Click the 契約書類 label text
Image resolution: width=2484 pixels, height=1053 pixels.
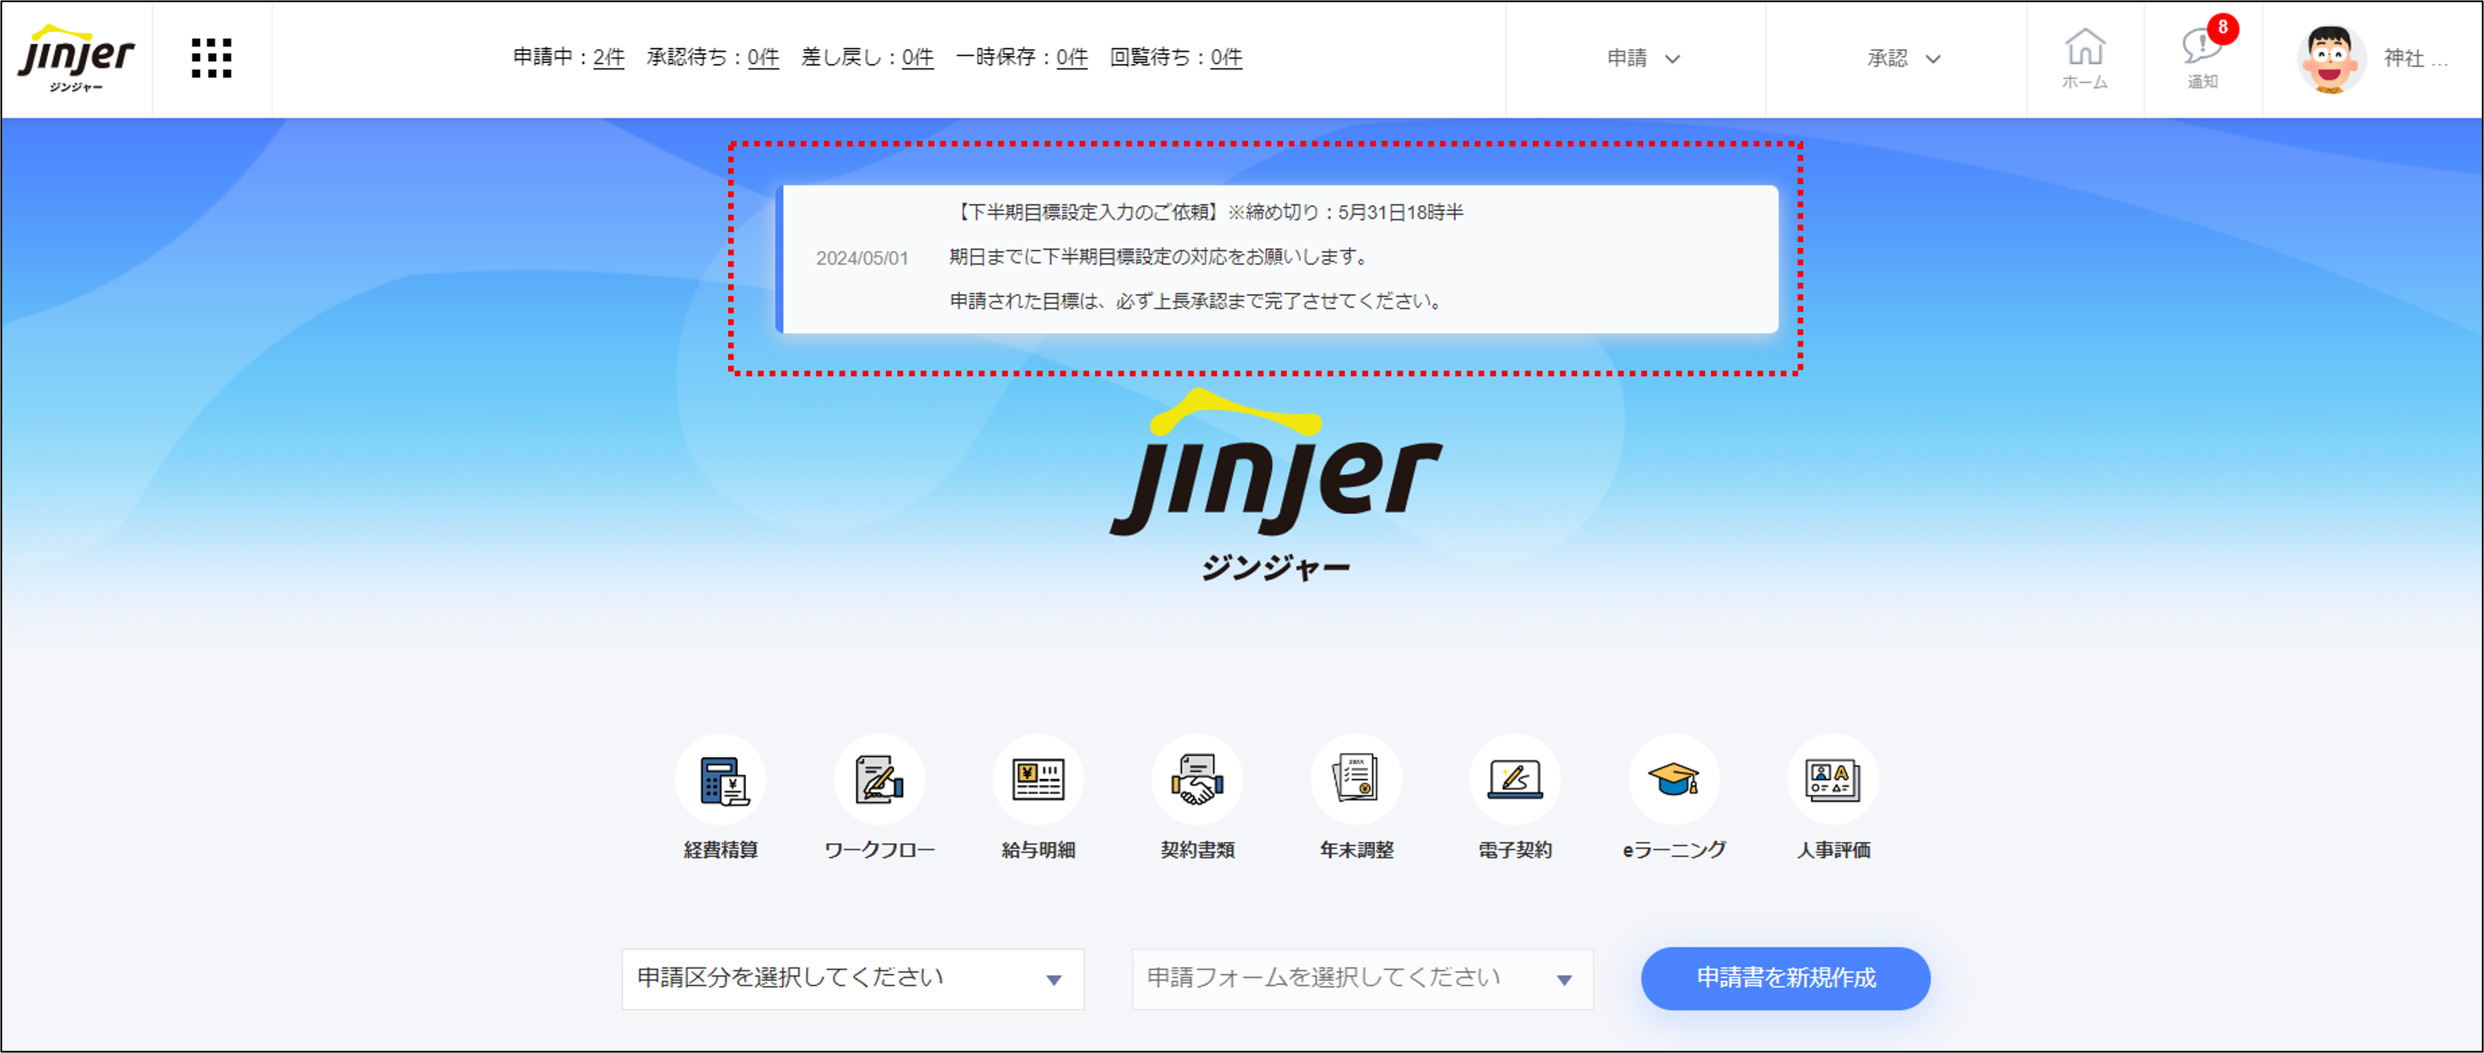[1197, 850]
